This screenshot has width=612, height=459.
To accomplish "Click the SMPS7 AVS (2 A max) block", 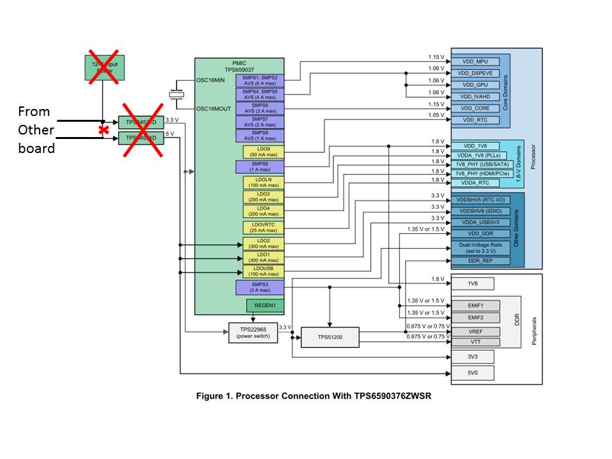I will click(x=259, y=122).
